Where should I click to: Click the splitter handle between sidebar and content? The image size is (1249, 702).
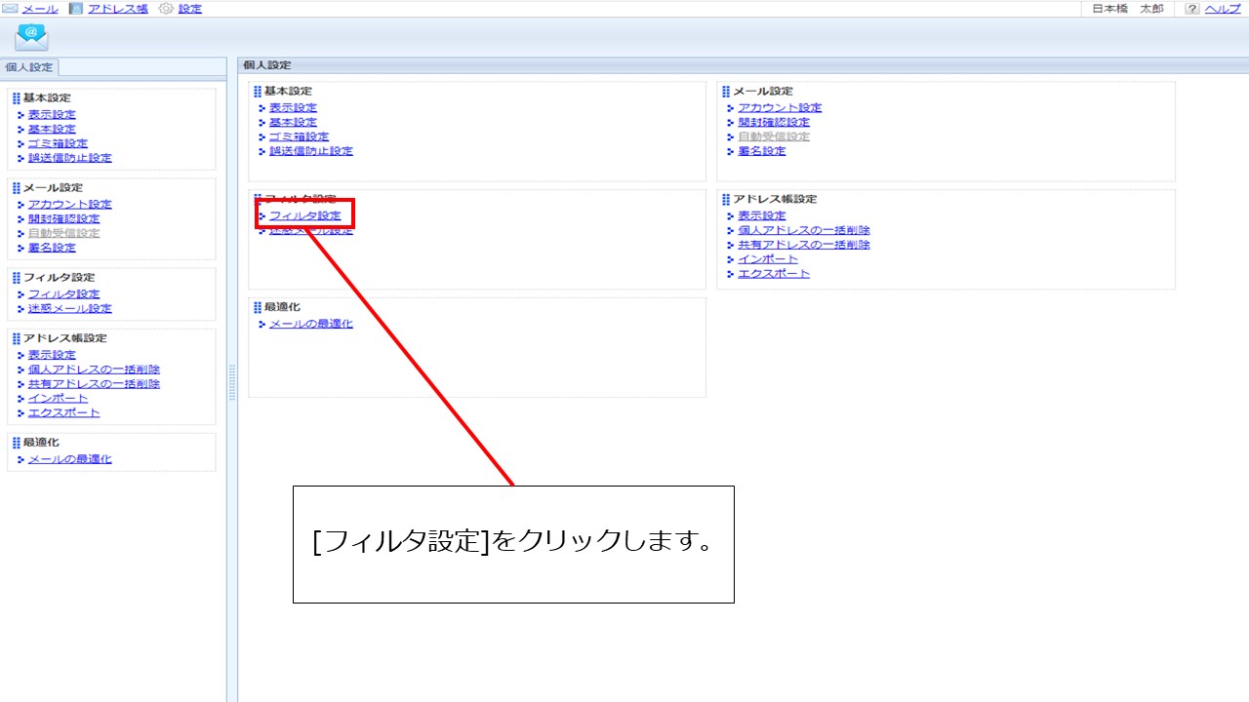(x=232, y=382)
